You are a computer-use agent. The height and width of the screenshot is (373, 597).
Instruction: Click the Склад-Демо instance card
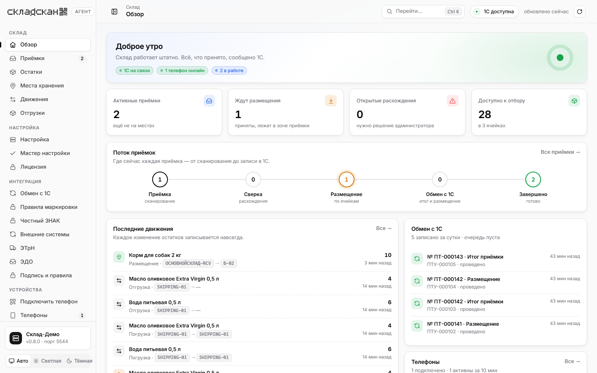pos(48,338)
